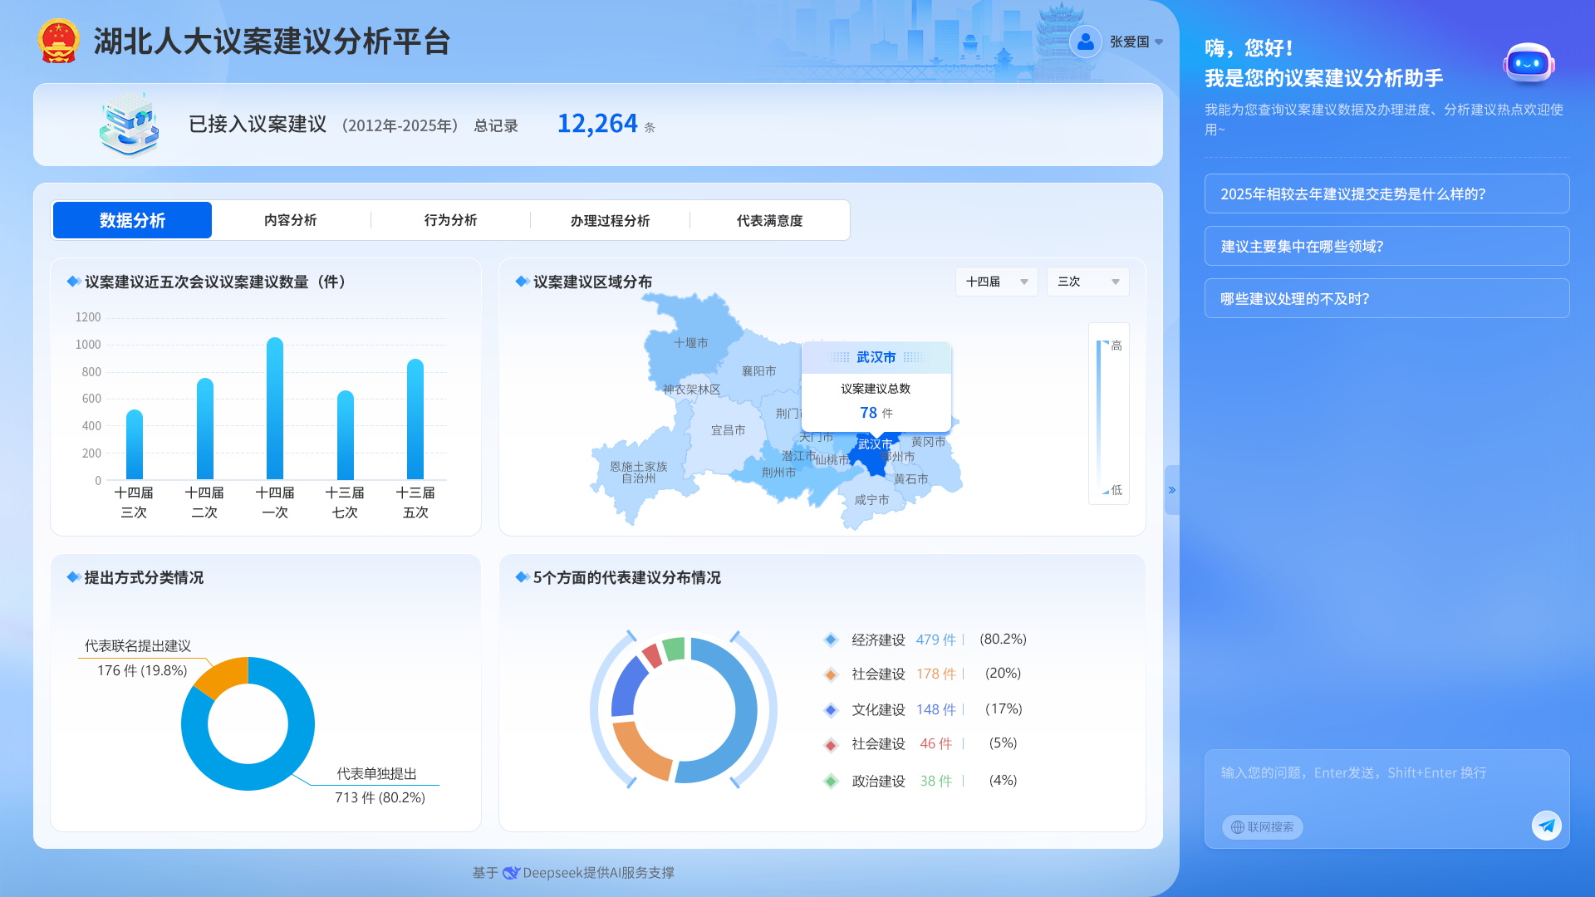The height and width of the screenshot is (897, 1595).
Task: Expand the 张爱国 user menu
Action: (1136, 42)
